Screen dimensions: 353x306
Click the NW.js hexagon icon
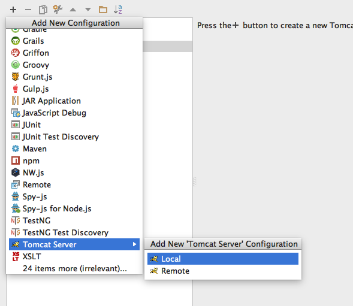tap(16, 172)
